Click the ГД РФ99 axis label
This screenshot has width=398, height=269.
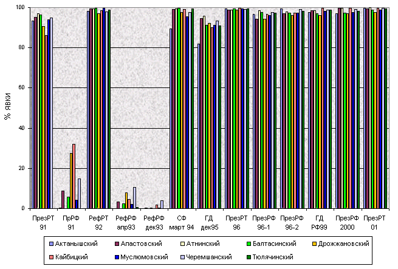[x=320, y=223]
